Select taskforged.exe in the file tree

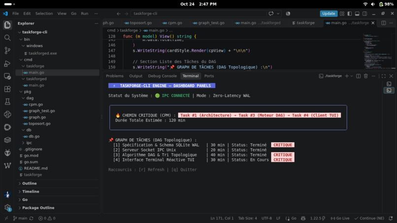click(42, 53)
